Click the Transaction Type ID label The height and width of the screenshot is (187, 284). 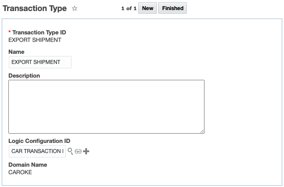(39, 32)
